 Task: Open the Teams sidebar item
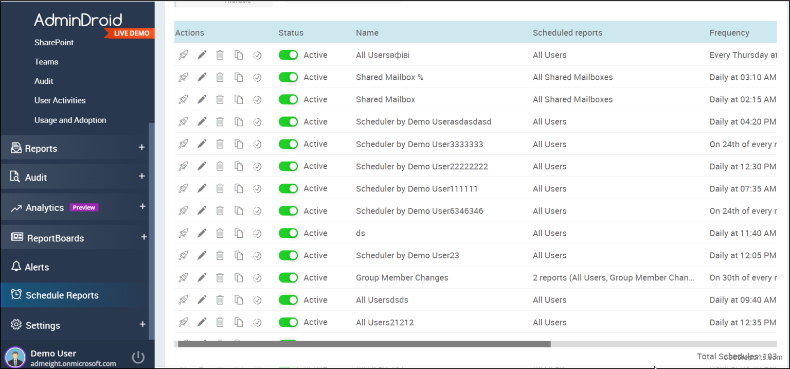[46, 62]
